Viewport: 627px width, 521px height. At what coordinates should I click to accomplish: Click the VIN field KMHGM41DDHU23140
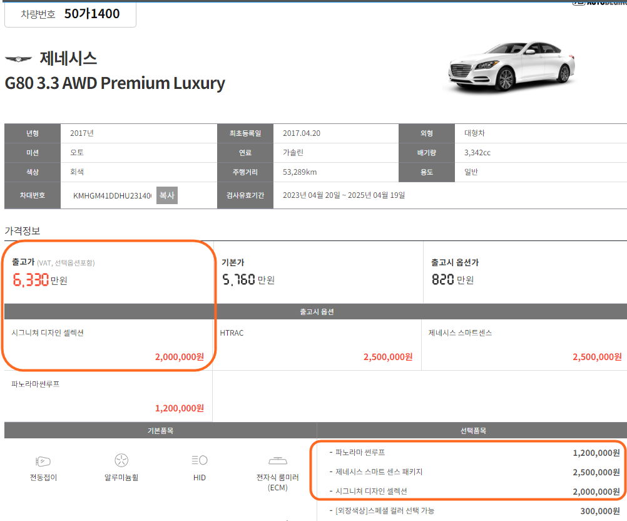[112, 195]
